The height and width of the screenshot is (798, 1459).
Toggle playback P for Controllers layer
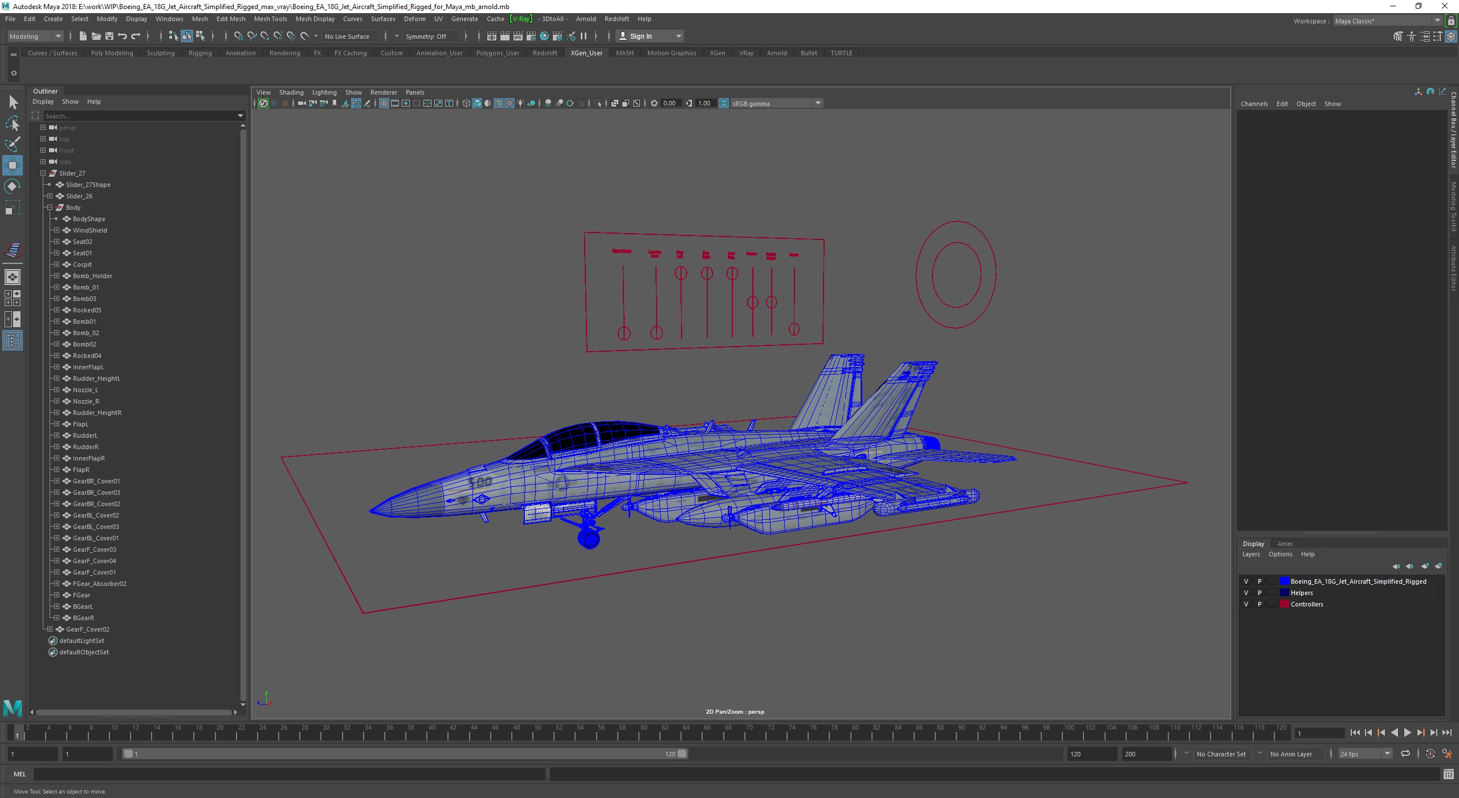(x=1260, y=604)
